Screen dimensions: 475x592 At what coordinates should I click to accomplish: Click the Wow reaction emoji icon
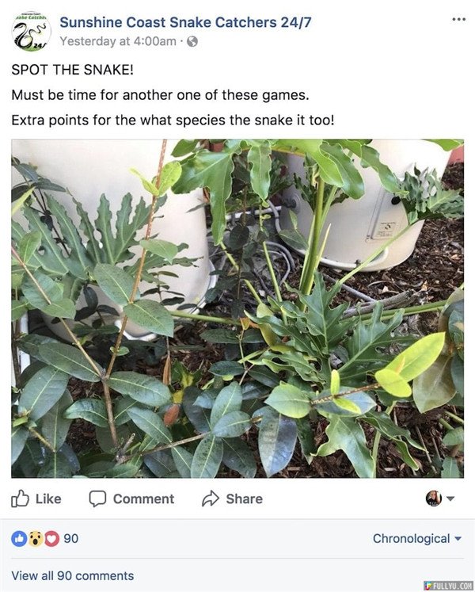tap(36, 539)
